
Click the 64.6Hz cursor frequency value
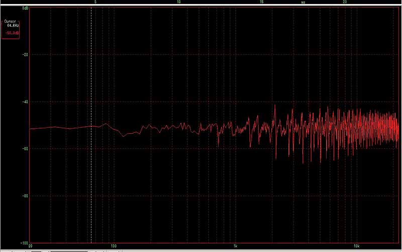13,25
